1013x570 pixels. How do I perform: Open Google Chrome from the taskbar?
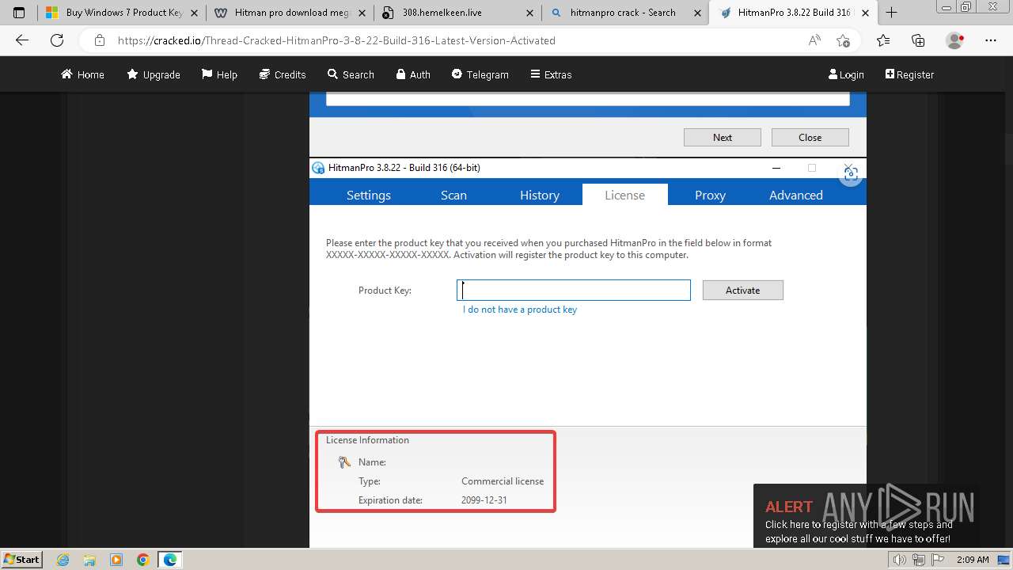pyautogui.click(x=143, y=560)
